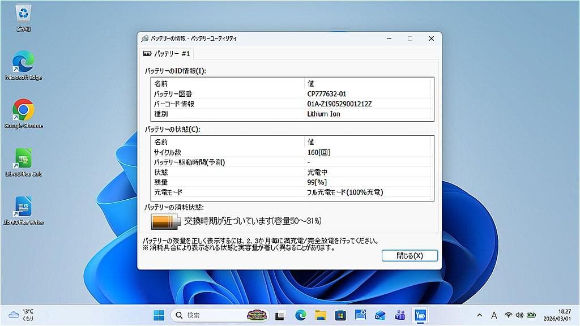
Task: Open the Microsoft Edge desktop shortcut
Action: [x=23, y=66]
